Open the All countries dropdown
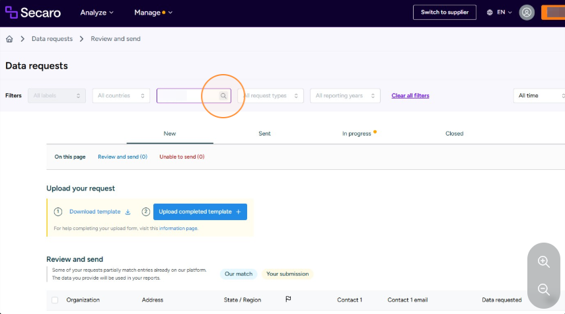 click(121, 96)
